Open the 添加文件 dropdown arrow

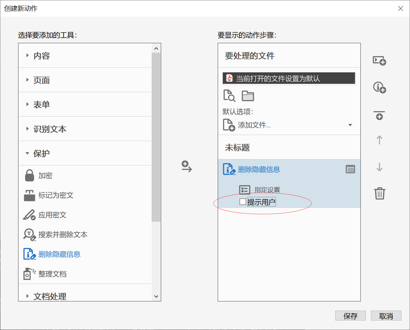point(350,125)
